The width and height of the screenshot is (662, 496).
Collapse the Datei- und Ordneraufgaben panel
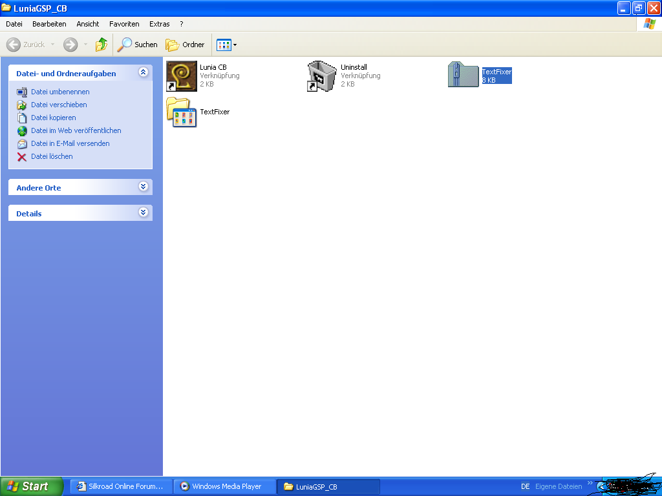144,73
